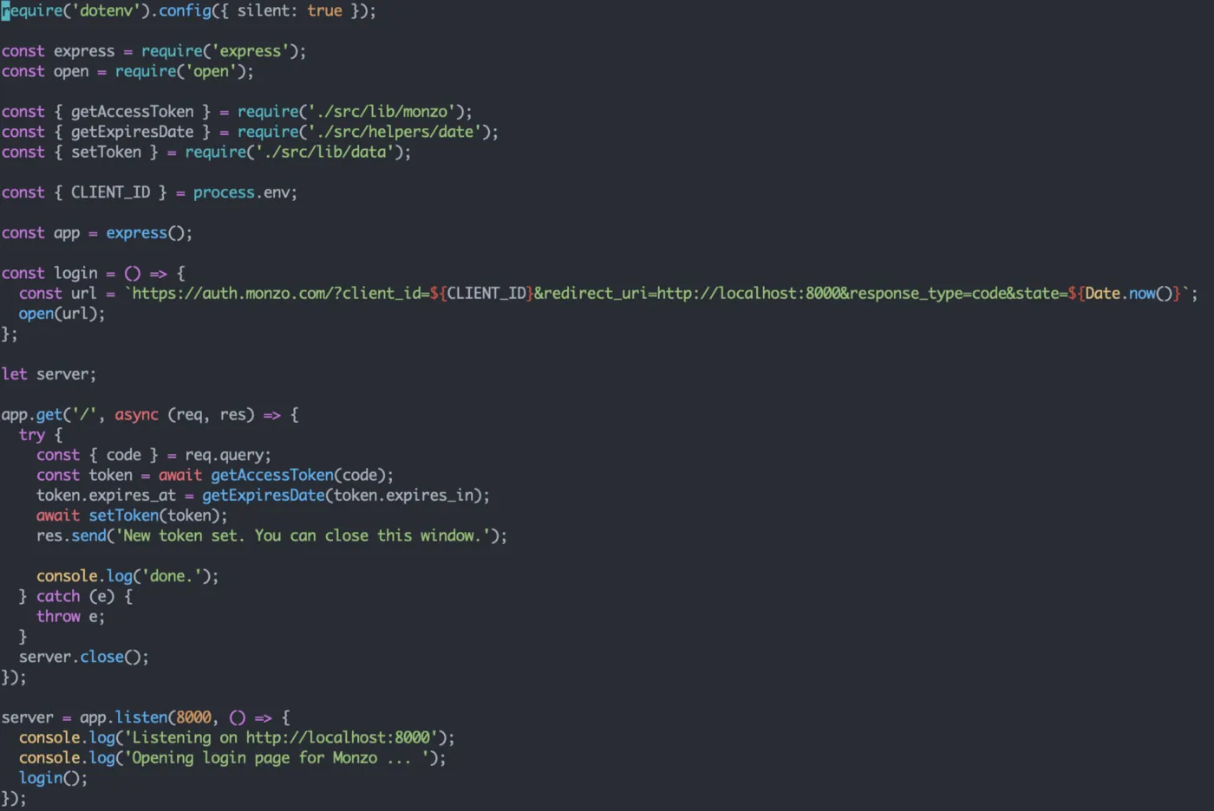Select the 'let server' declaration
Image resolution: width=1214 pixels, height=811 pixels.
(x=48, y=373)
